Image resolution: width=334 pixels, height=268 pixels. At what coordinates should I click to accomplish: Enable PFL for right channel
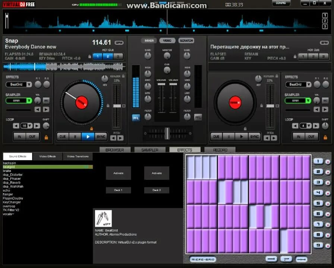pos(198,117)
